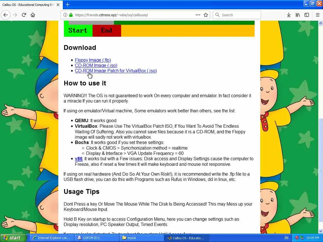Click the vertical scrollbar thumb
The image size is (323, 242).
320,170
